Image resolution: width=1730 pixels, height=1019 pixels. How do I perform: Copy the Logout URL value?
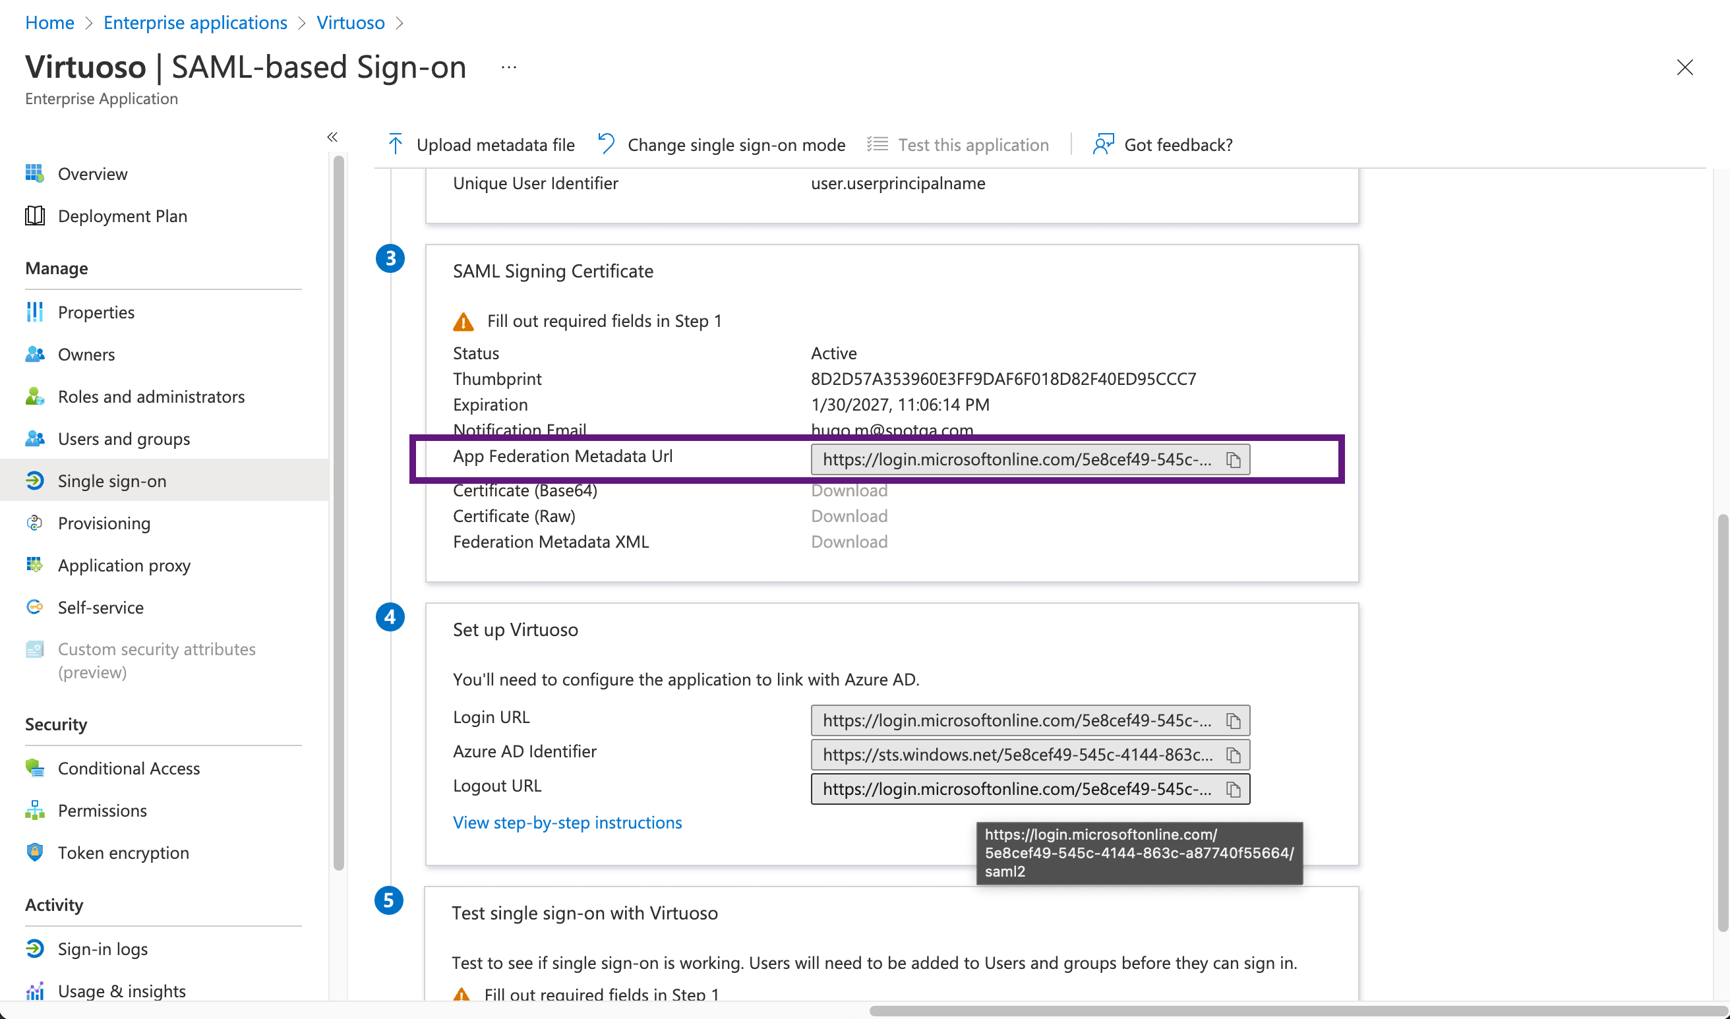click(x=1233, y=789)
